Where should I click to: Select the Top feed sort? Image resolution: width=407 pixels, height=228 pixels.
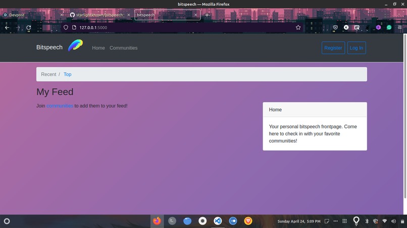pos(68,74)
